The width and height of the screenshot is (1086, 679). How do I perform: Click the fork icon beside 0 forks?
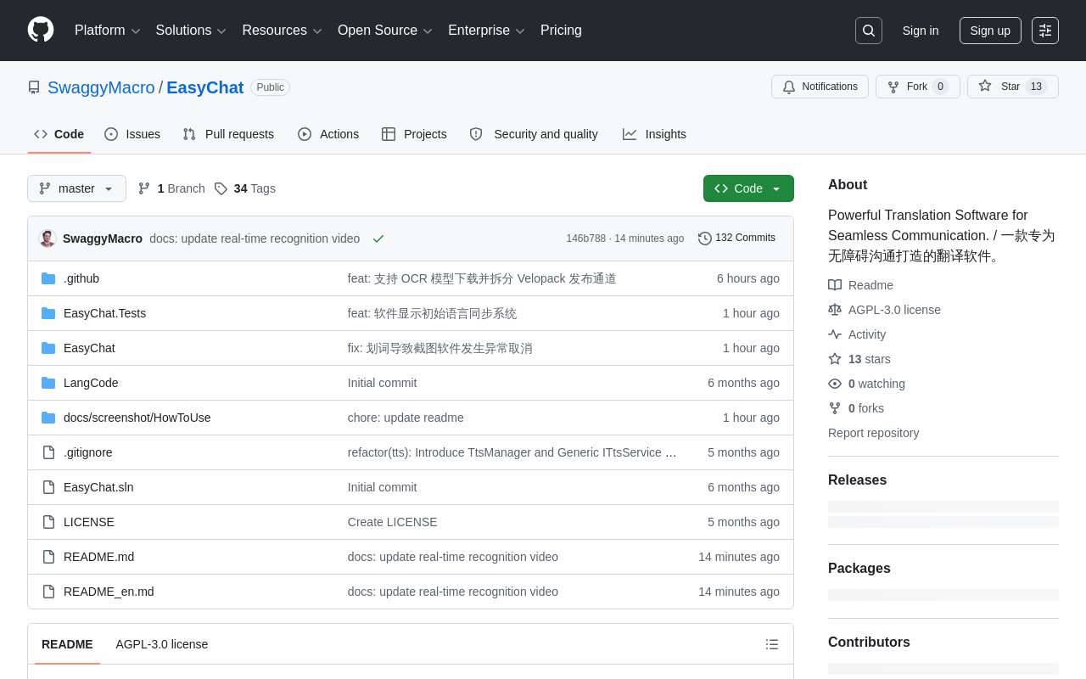835,408
